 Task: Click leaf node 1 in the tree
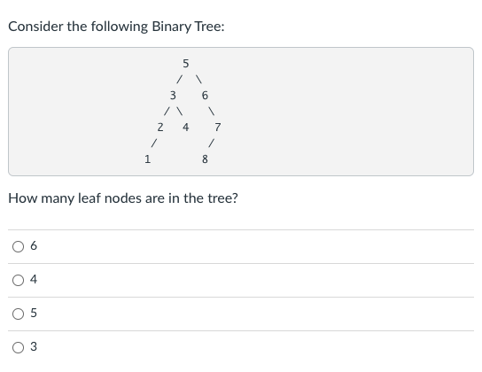[148, 159]
